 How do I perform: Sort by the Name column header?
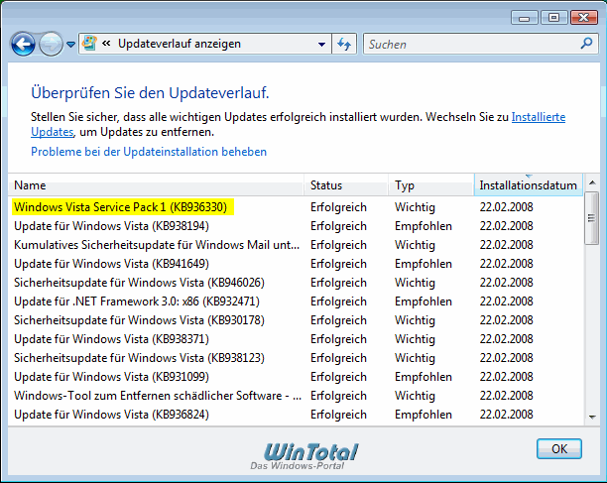pos(156,185)
